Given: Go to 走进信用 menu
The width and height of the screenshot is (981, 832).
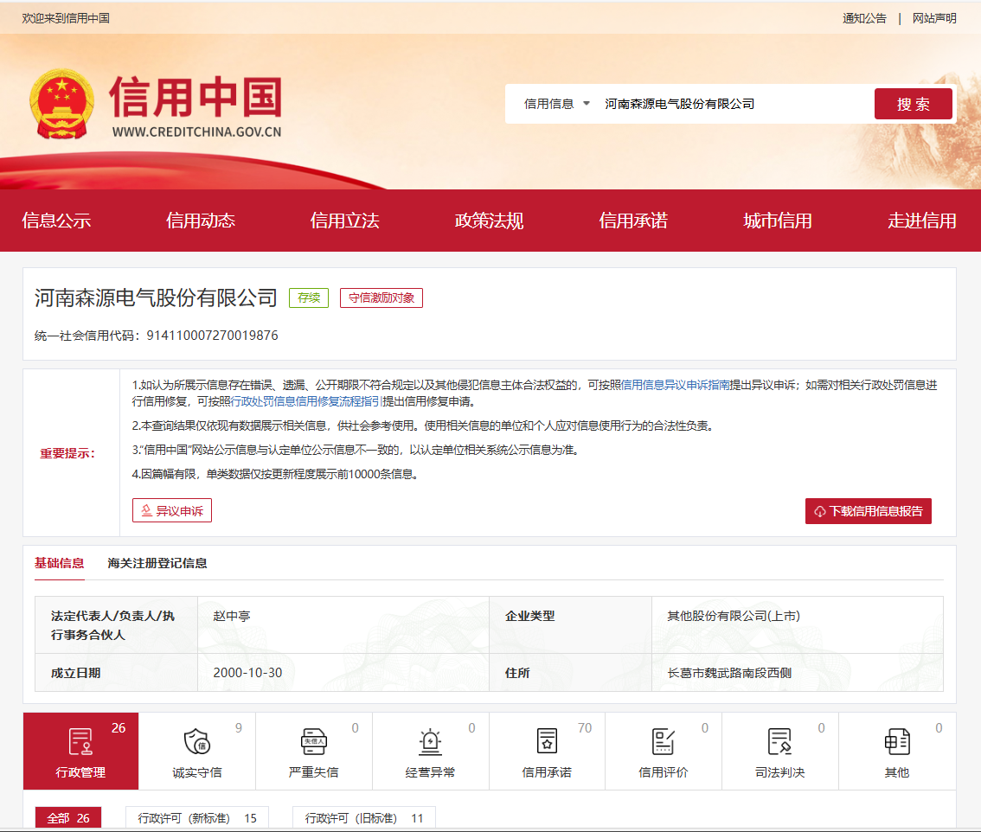Looking at the screenshot, I should 921,221.
